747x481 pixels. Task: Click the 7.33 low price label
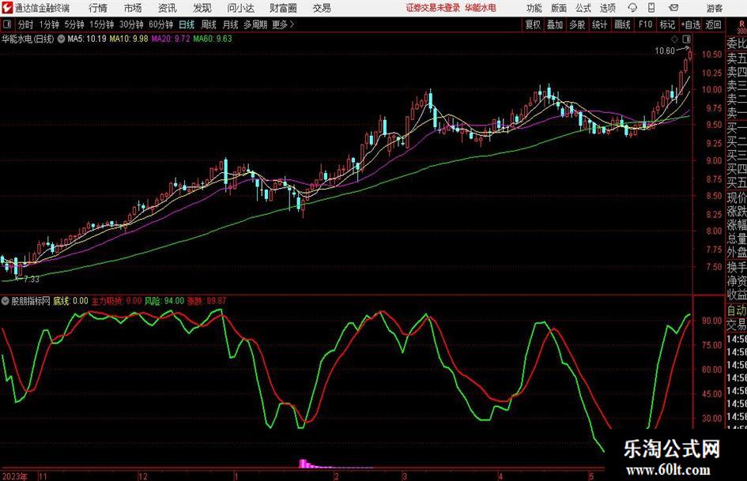[x=32, y=279]
